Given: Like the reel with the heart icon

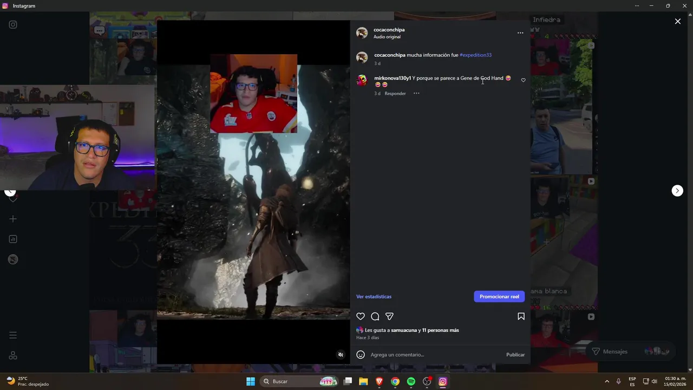Looking at the screenshot, I should pyautogui.click(x=361, y=316).
